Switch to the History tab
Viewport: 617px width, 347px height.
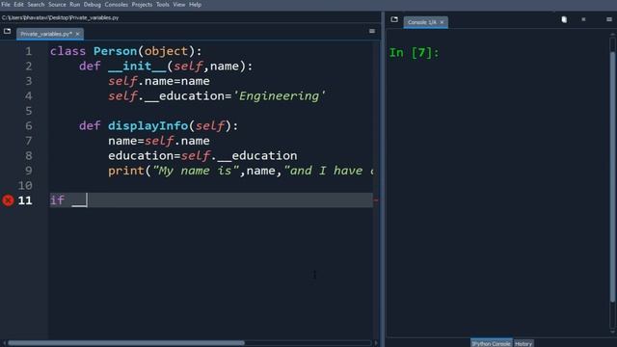pyautogui.click(x=523, y=343)
